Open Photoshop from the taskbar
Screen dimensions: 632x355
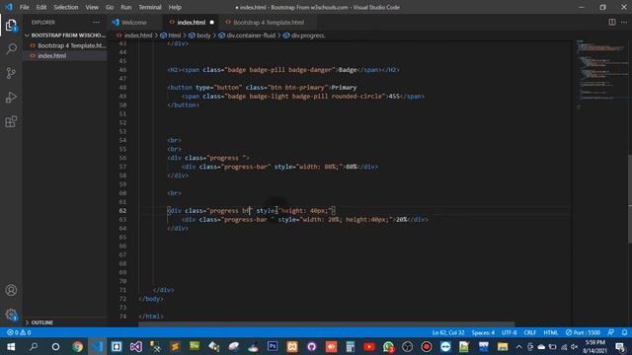click(x=273, y=346)
